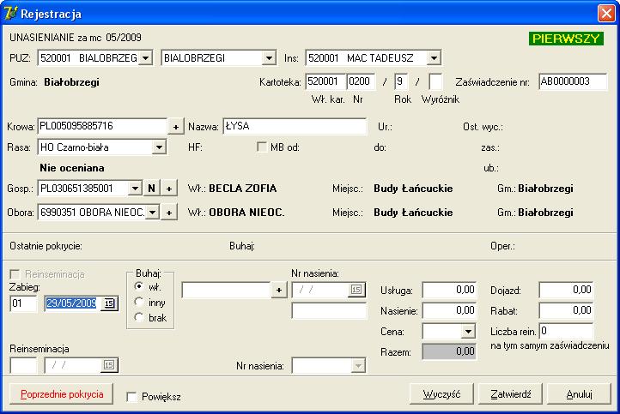Click the Rabat amount field
This screenshot has width=620, height=414.
566,310
